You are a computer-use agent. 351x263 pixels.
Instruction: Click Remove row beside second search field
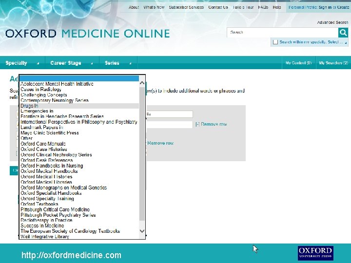coord(211,124)
